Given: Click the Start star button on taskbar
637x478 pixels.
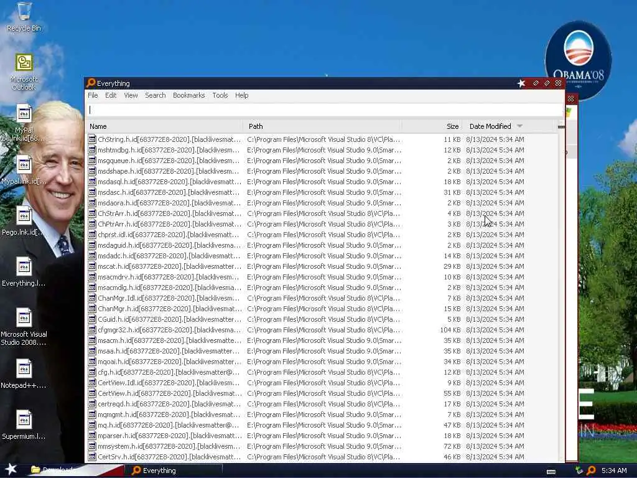Looking at the screenshot, I should click(11, 469).
